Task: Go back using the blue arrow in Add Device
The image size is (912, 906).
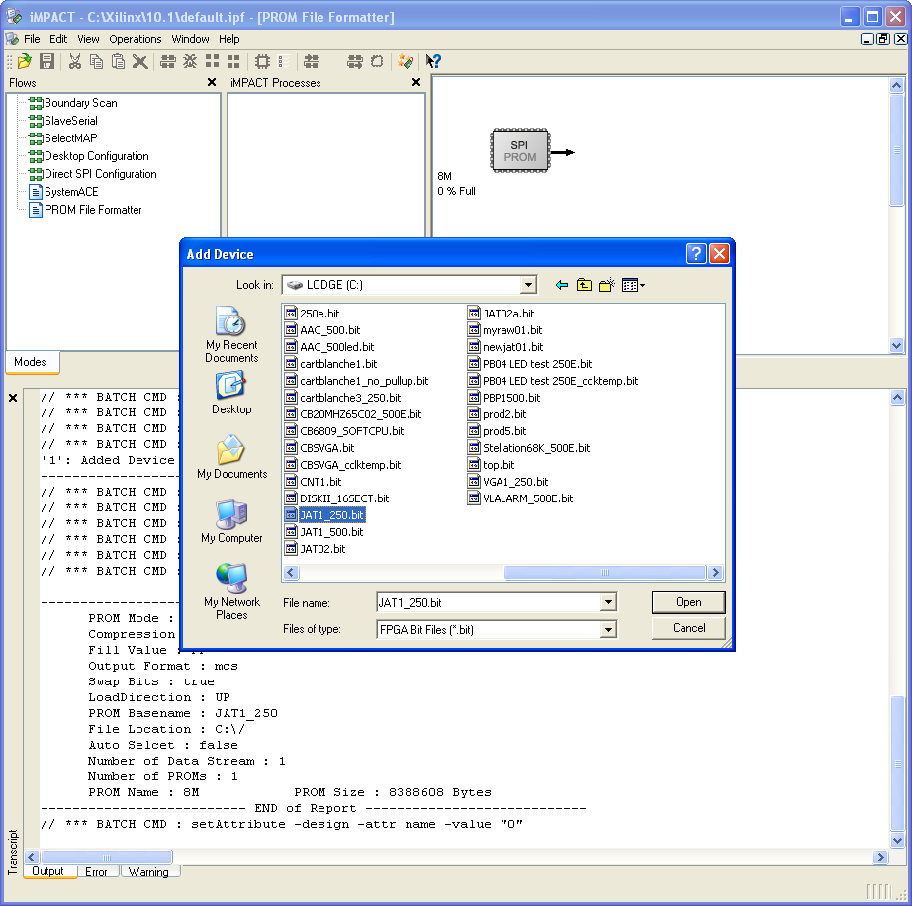Action: tap(561, 285)
